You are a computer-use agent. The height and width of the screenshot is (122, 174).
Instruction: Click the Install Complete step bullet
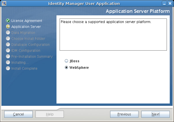click(x=8, y=69)
